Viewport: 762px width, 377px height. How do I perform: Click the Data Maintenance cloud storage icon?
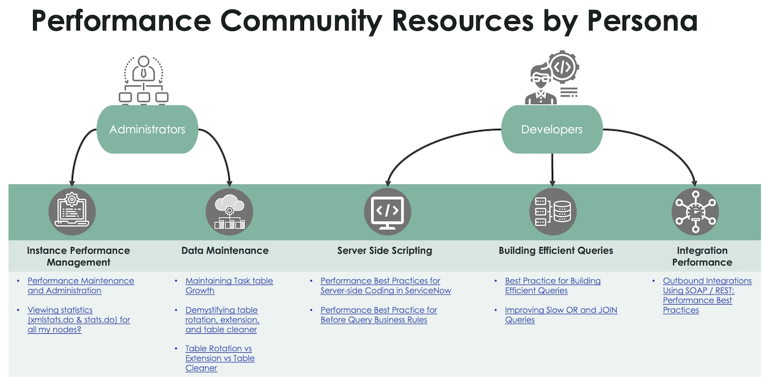(229, 211)
